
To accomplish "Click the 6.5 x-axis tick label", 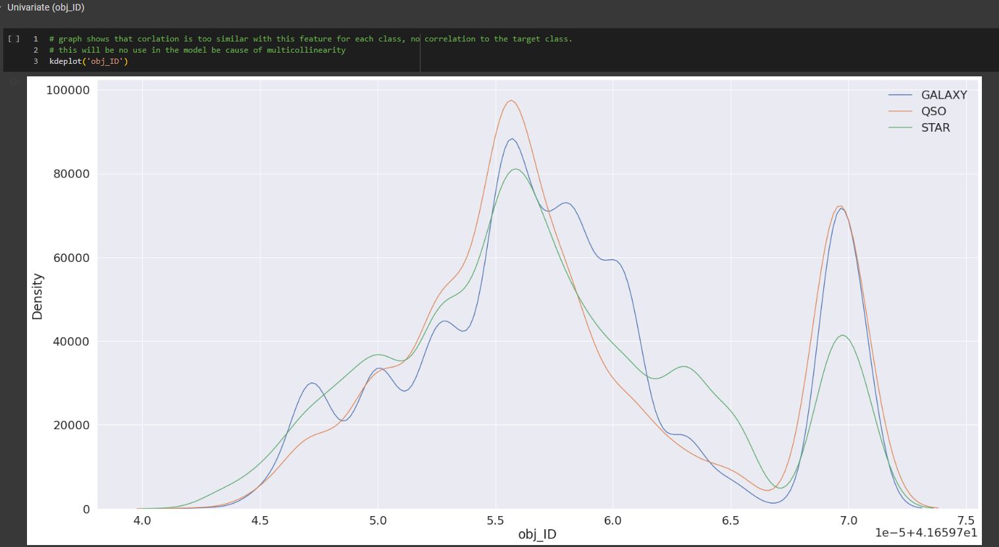I will 730,521.
